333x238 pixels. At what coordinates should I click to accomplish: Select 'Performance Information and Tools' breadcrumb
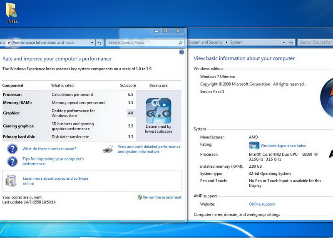[x=44, y=42]
